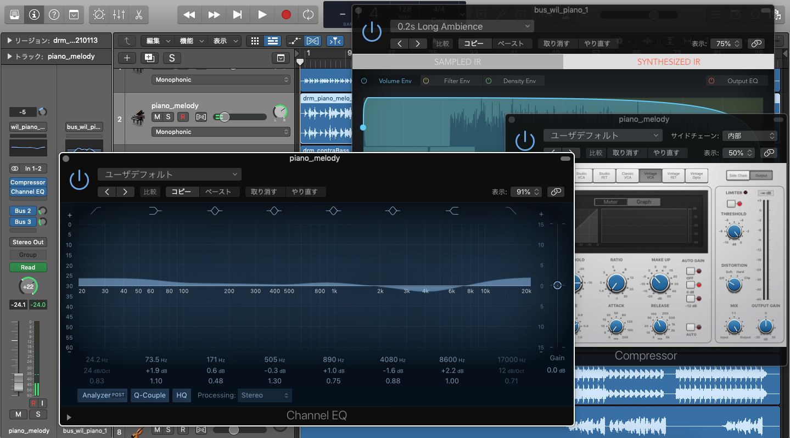The width and height of the screenshot is (790, 438).
Task: Open the Library panel icon
Action: (x=15, y=15)
